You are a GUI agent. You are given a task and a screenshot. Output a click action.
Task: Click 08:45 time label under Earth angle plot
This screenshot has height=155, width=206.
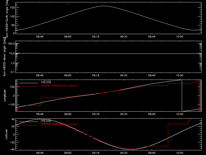pos(40,37)
